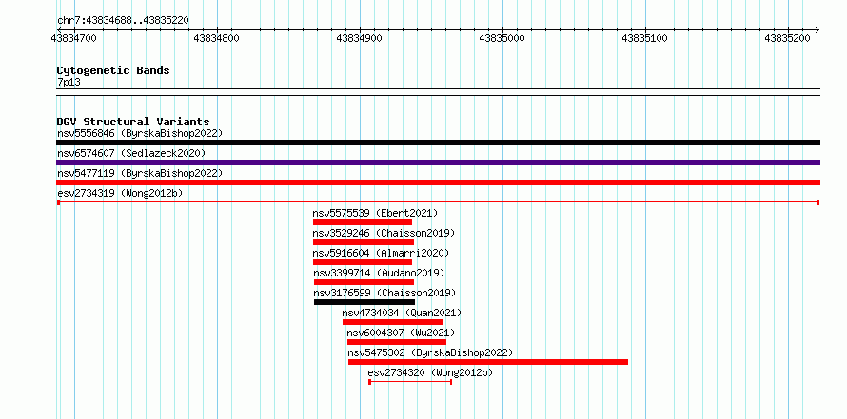
Task: Click ruler position 43835200
Action: [788, 38]
